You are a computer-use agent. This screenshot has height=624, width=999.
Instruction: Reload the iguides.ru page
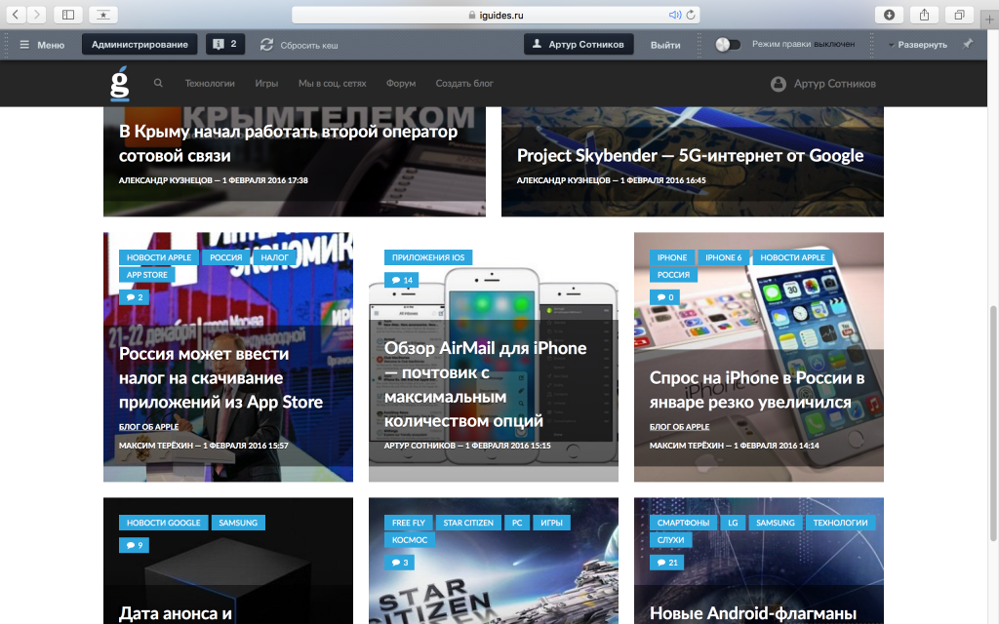click(x=691, y=15)
